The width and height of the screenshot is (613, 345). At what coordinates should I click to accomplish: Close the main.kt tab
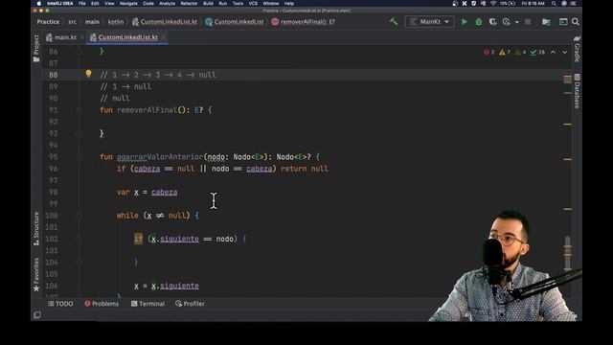[x=82, y=37]
